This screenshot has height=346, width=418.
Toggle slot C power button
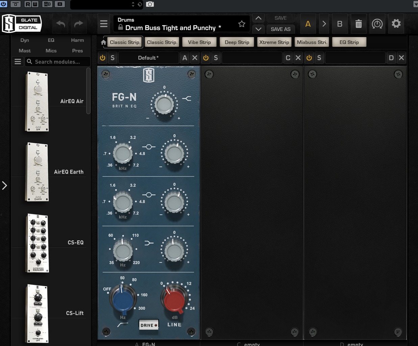[206, 58]
